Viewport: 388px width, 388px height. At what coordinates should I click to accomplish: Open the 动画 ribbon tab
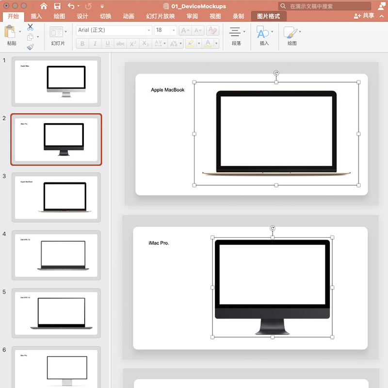(x=129, y=16)
